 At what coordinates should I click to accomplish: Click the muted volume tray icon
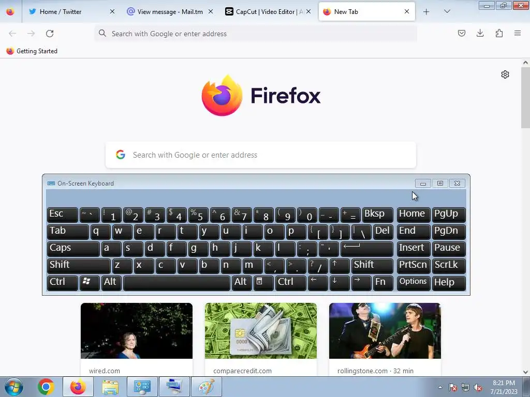point(478,387)
